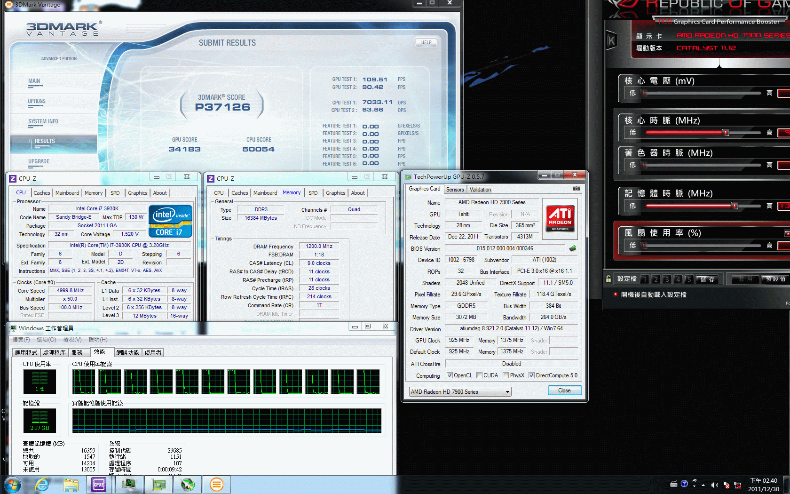Click the network tray icon
790x494 pixels.
coord(737,485)
